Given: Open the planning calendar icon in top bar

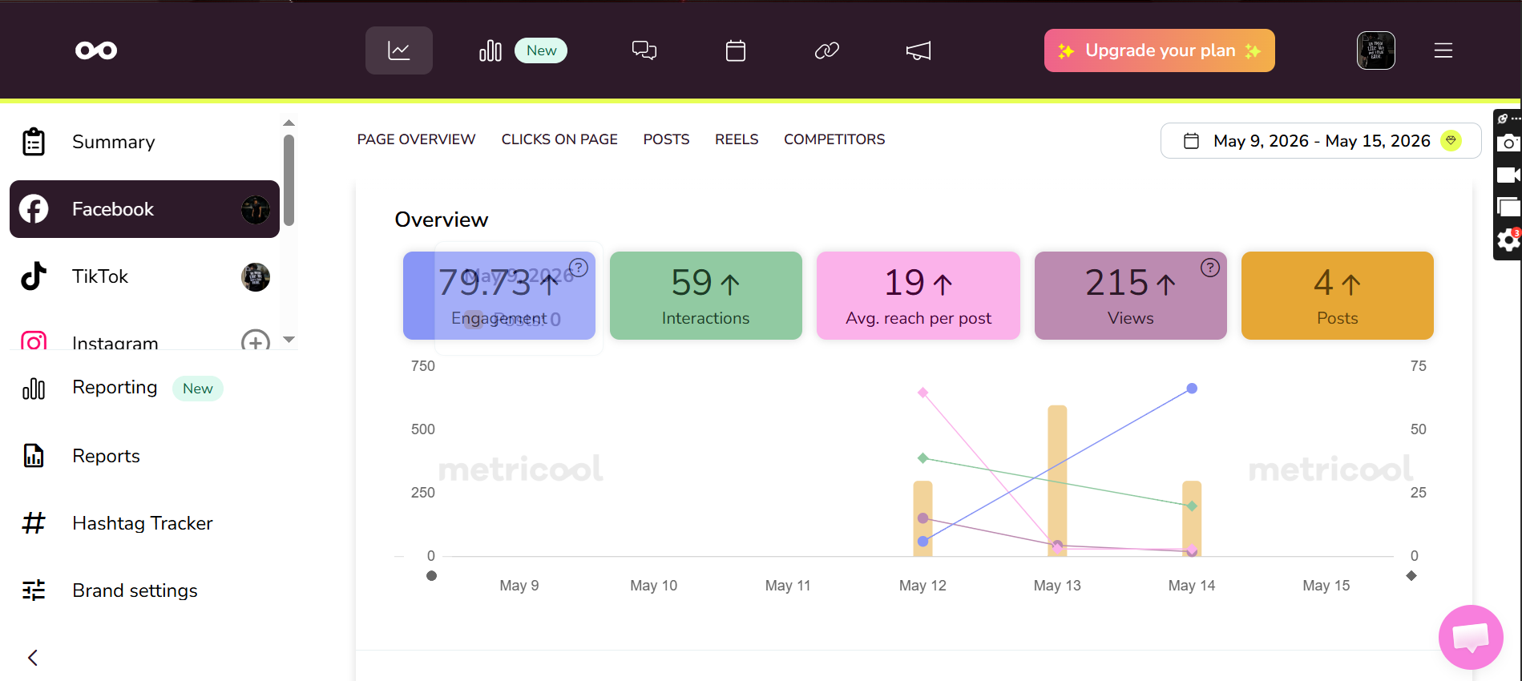Looking at the screenshot, I should (x=736, y=50).
